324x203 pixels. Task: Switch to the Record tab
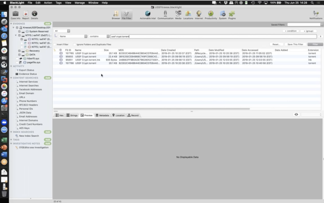click(x=133, y=116)
